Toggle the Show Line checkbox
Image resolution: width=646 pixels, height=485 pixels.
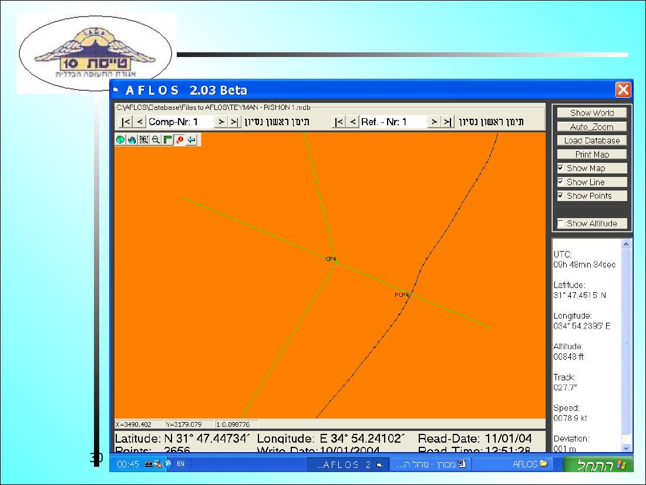[x=560, y=182]
